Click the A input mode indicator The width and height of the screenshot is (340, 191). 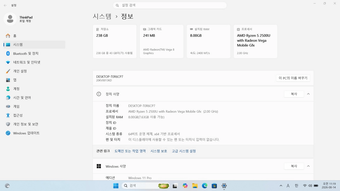[288, 186]
